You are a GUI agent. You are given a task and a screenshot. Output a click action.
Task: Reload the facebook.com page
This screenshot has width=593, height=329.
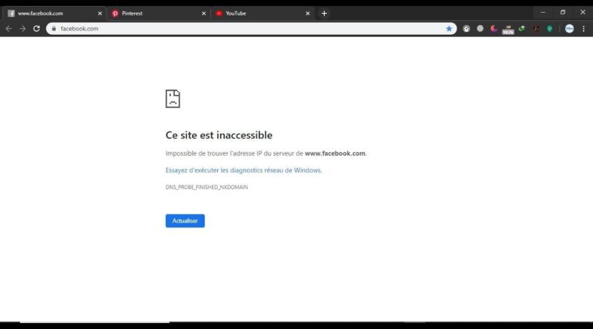pos(36,29)
